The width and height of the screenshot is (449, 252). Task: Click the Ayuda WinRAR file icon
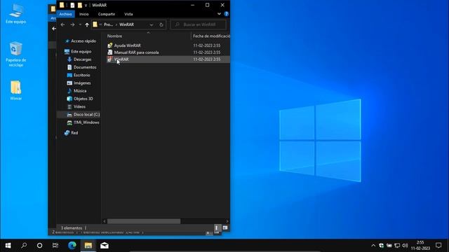pyautogui.click(x=110, y=45)
